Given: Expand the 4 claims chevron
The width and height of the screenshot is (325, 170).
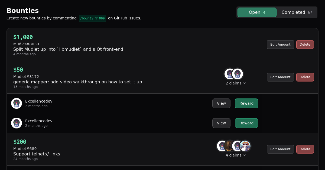Looking at the screenshot, I should (244, 155).
